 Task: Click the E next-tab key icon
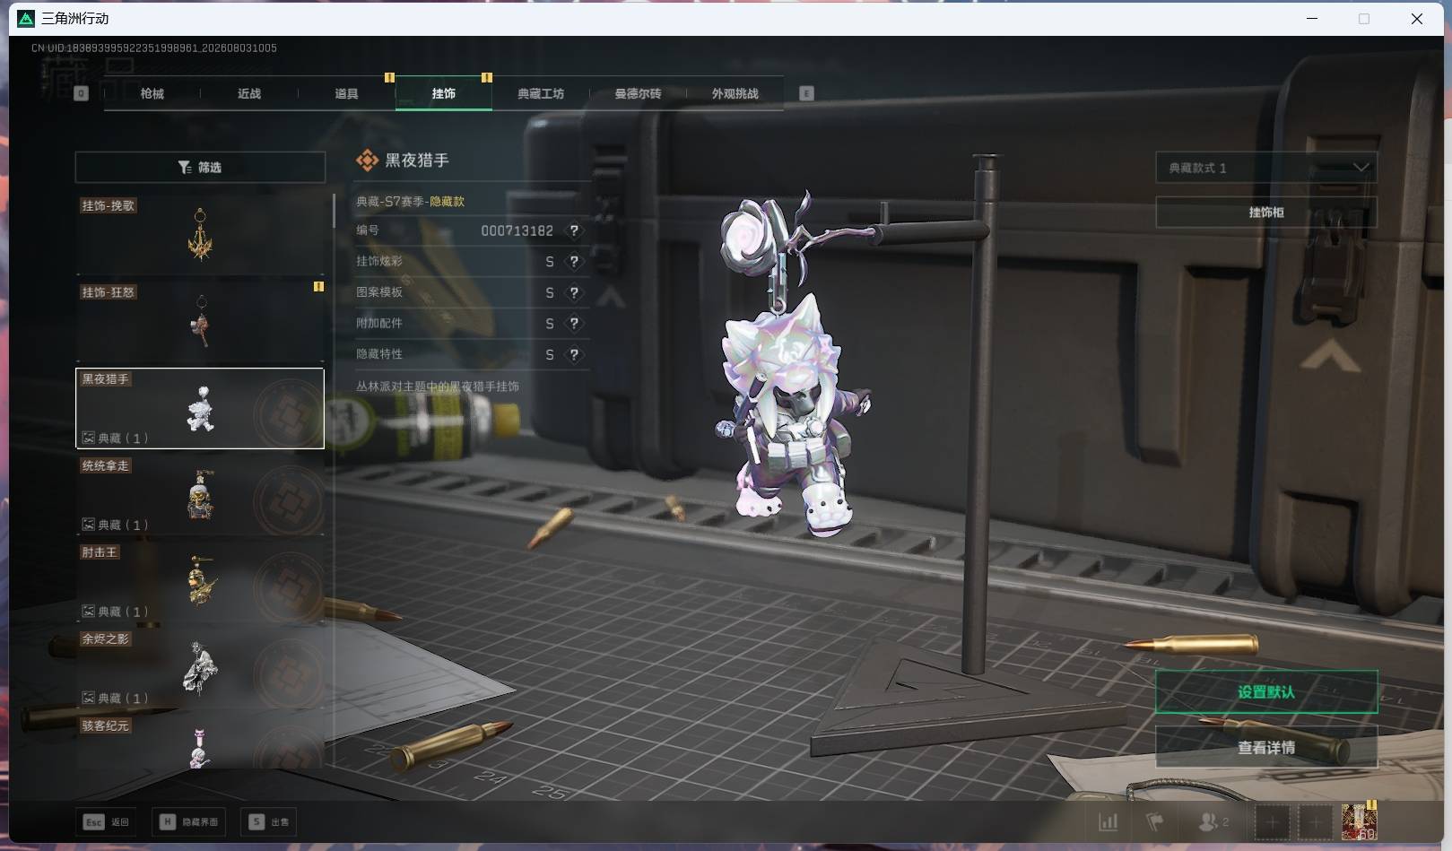click(806, 93)
